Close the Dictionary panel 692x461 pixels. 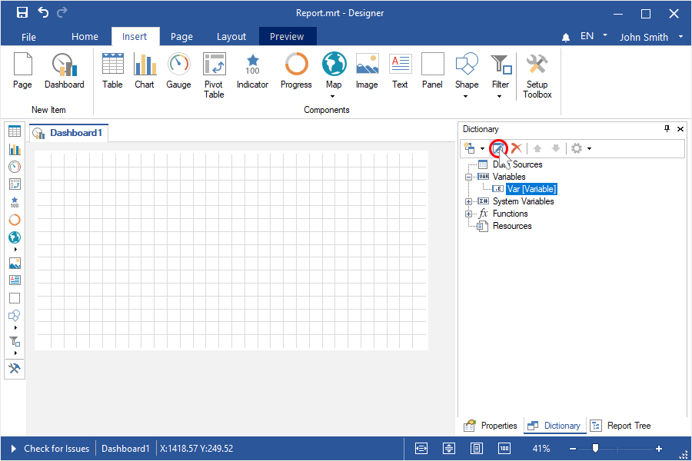point(680,129)
